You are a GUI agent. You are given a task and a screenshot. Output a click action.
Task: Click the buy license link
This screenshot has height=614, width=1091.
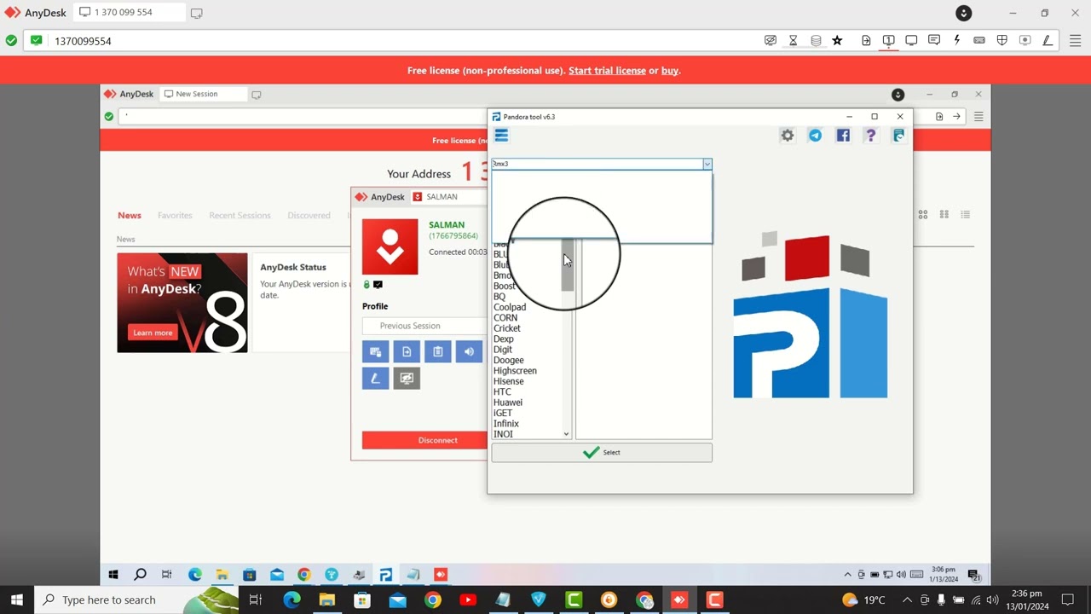coord(670,71)
